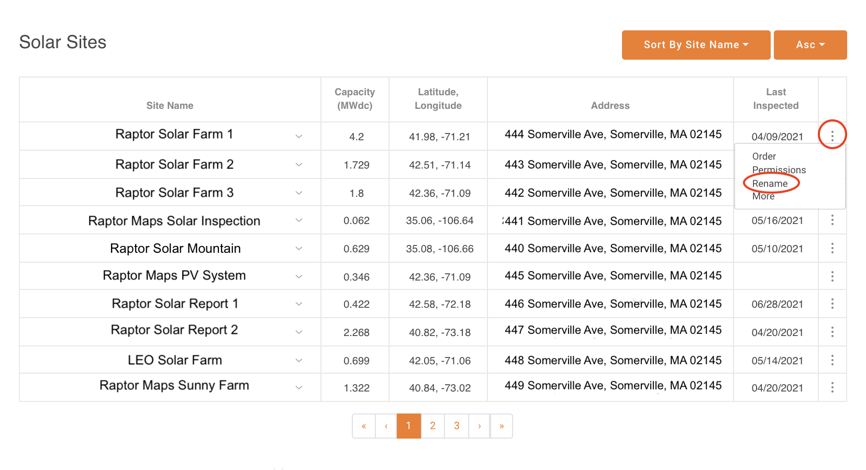The width and height of the screenshot is (866, 470).
Task: Jump to page 2
Action: (433, 426)
